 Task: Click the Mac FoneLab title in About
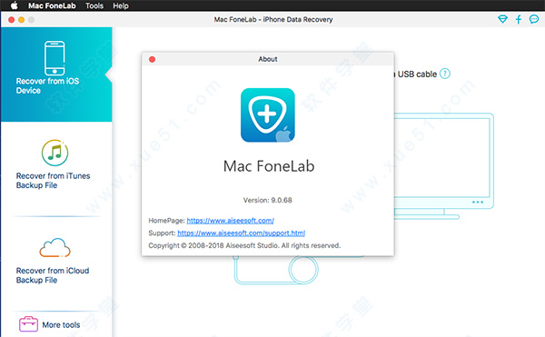pos(269,166)
